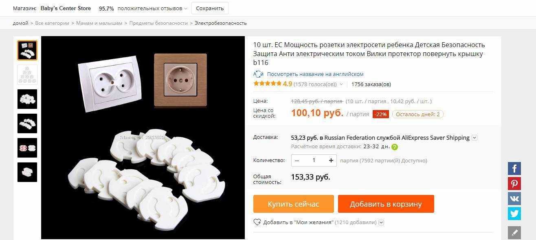The image size is (536, 240).
Task: Increase quantity with the plus button
Action: (x=331, y=160)
